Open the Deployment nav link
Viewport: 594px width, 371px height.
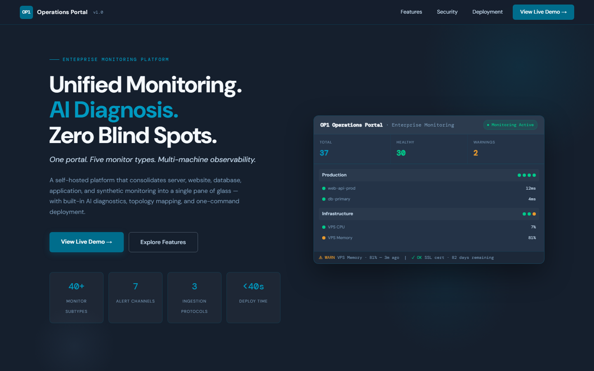pyautogui.click(x=488, y=12)
